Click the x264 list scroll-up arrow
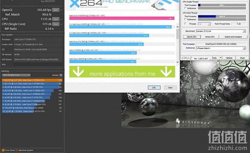The width and height of the screenshot is (250, 153). pos(177,27)
